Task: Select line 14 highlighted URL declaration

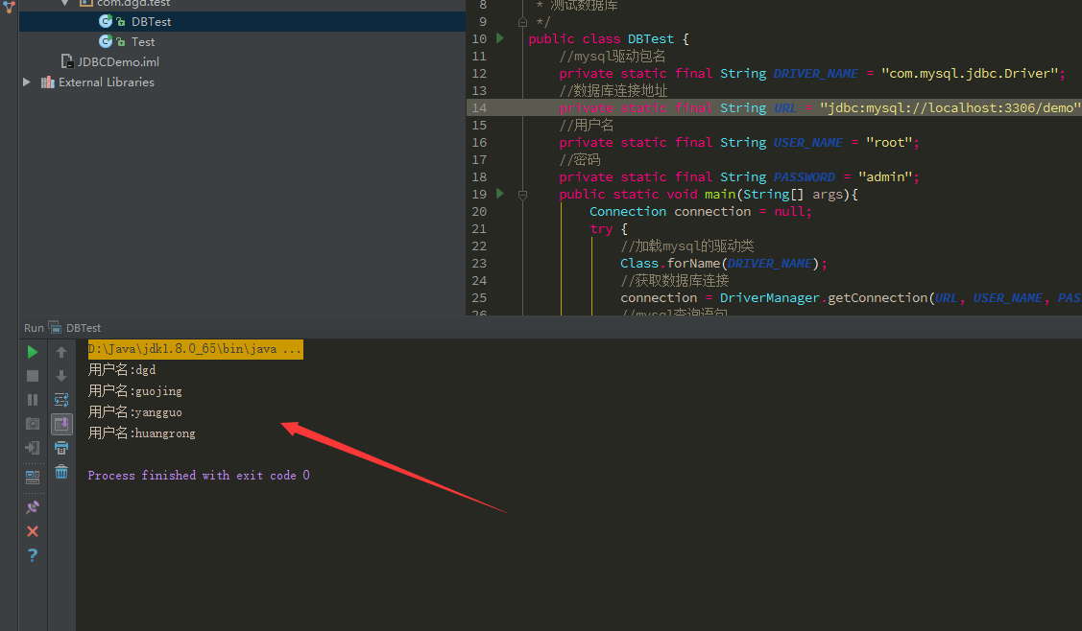Action: (768, 107)
